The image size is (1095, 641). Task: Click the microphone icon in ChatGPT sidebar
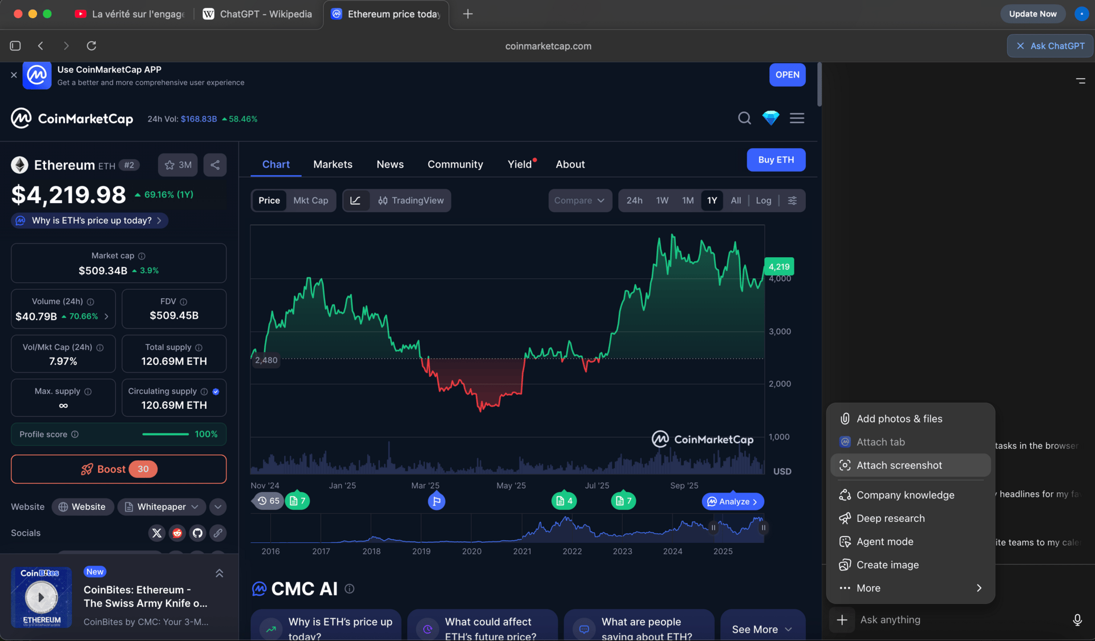(x=1077, y=619)
